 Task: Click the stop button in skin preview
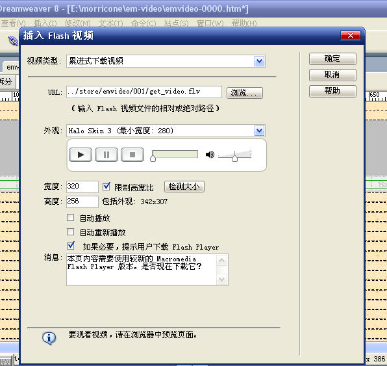(x=132, y=155)
